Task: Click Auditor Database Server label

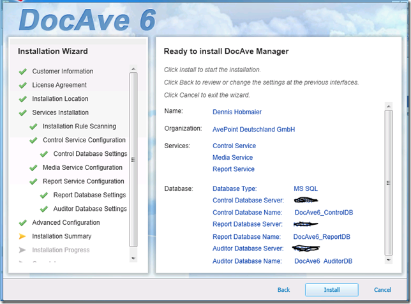Action: 248,248
